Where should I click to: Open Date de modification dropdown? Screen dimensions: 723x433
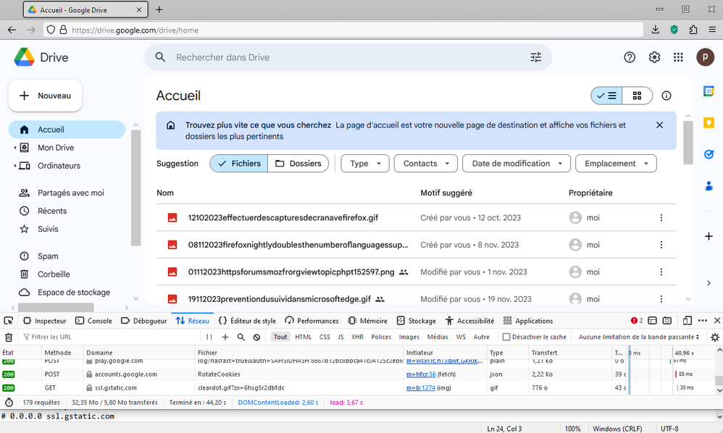[517, 164]
